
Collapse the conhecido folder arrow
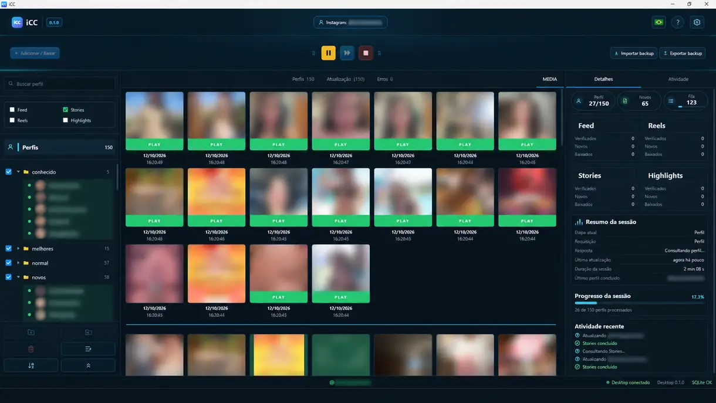point(18,172)
